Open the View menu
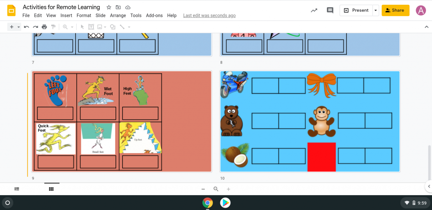Viewport: 432px width, 210px height. (x=51, y=15)
